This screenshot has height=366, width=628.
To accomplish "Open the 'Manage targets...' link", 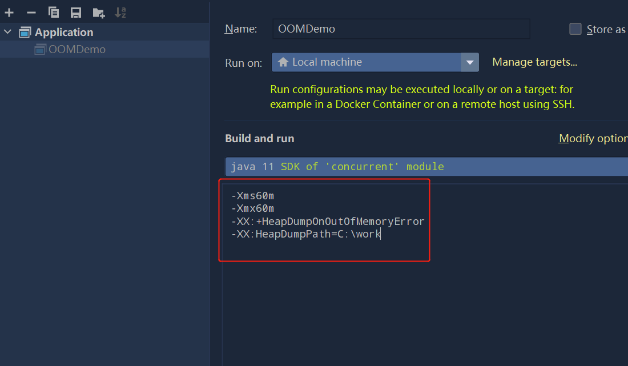I will click(x=535, y=62).
